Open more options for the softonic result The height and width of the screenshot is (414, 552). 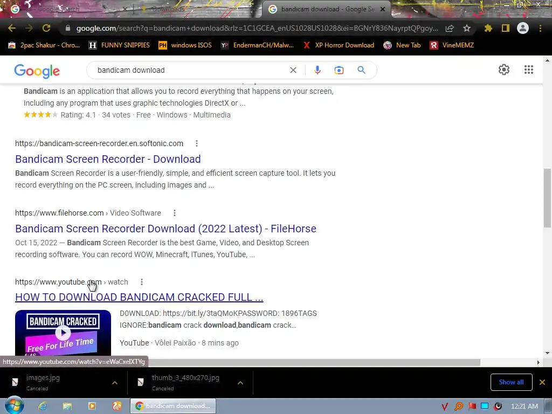pyautogui.click(x=196, y=143)
